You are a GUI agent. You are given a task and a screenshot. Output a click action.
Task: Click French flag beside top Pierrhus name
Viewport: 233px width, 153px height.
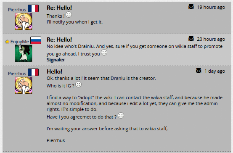coord(33,8)
